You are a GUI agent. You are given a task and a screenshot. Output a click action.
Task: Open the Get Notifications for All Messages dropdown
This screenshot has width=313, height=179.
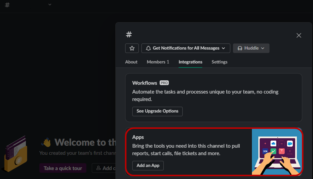coord(186,48)
